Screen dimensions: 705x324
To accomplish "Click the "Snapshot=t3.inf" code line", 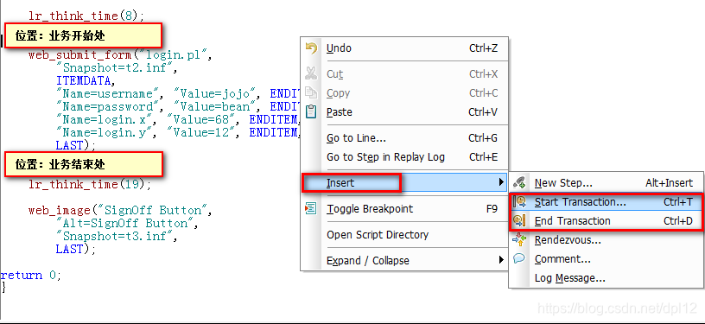I will pos(117,236).
